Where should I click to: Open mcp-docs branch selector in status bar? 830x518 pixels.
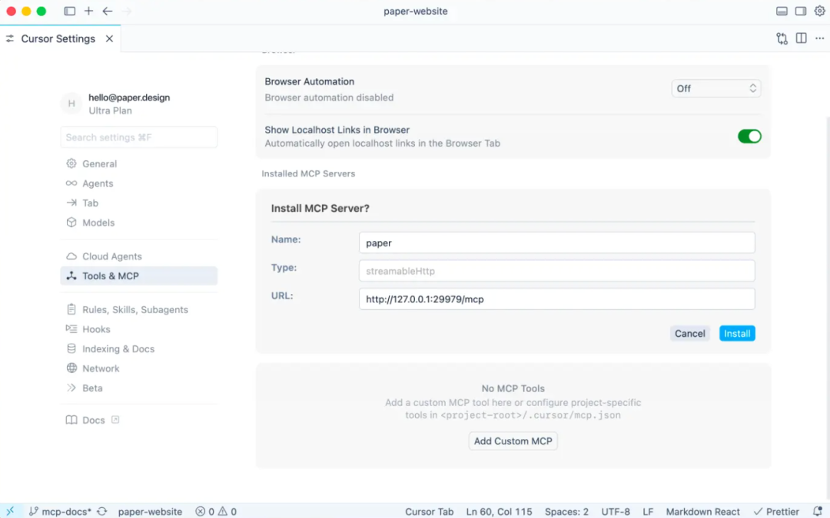[60, 511]
